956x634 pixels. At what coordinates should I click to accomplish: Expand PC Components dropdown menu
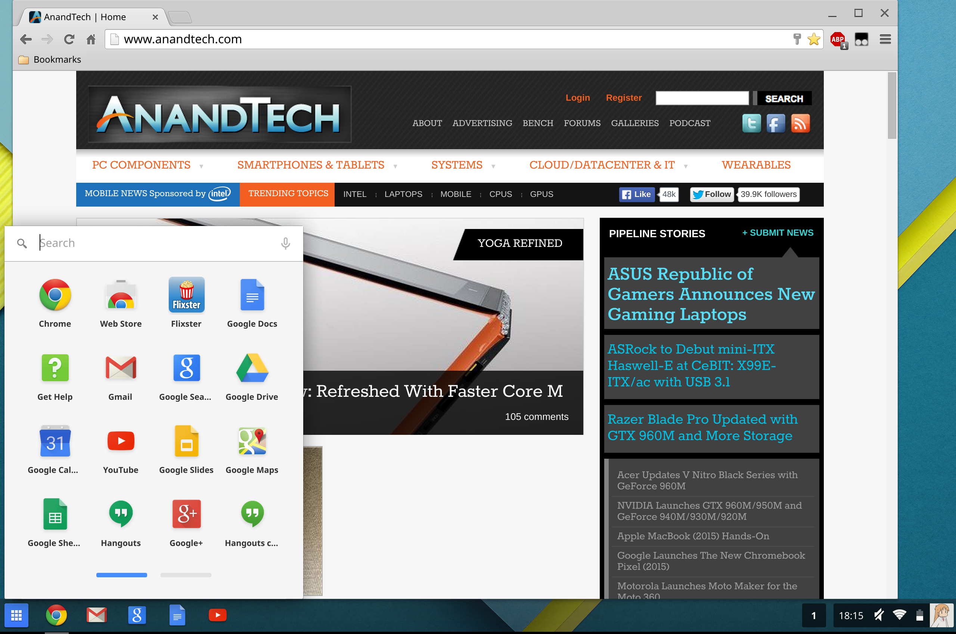(201, 164)
